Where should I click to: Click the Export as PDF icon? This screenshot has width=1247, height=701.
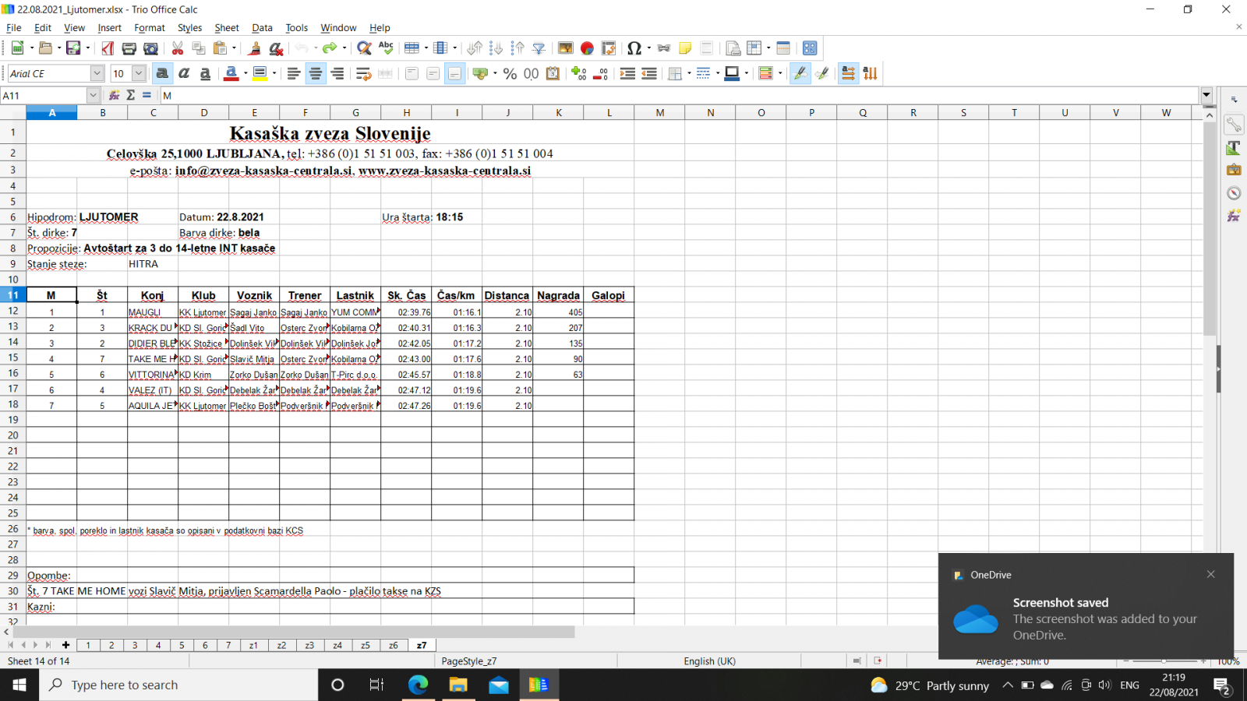coord(108,48)
